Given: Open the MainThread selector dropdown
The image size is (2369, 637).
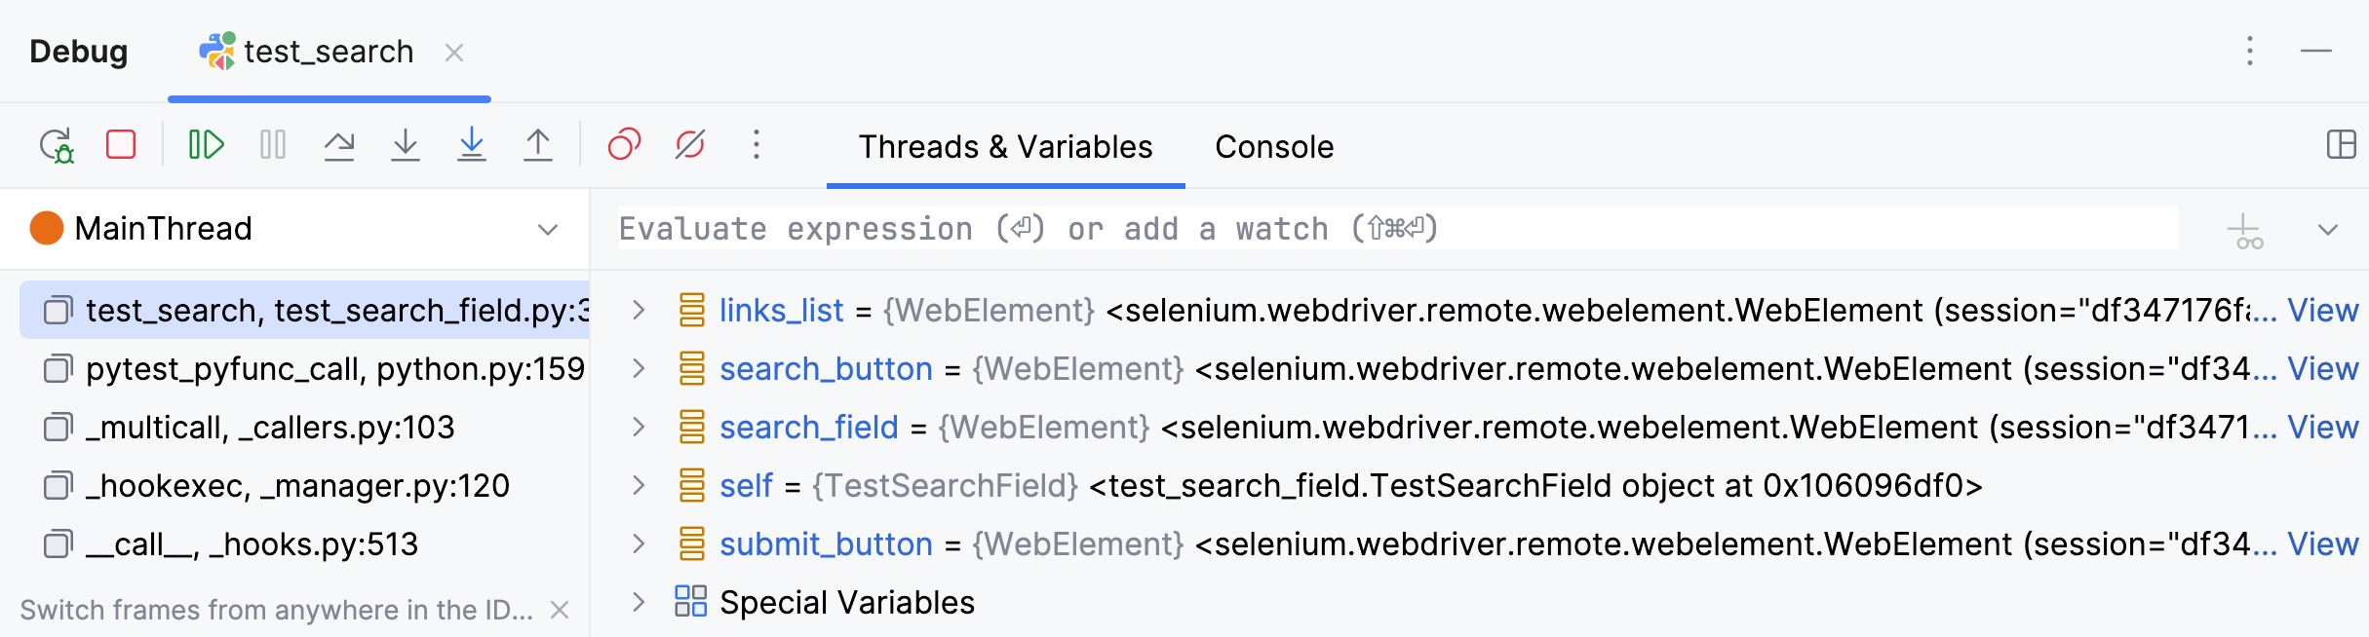Looking at the screenshot, I should click(546, 229).
